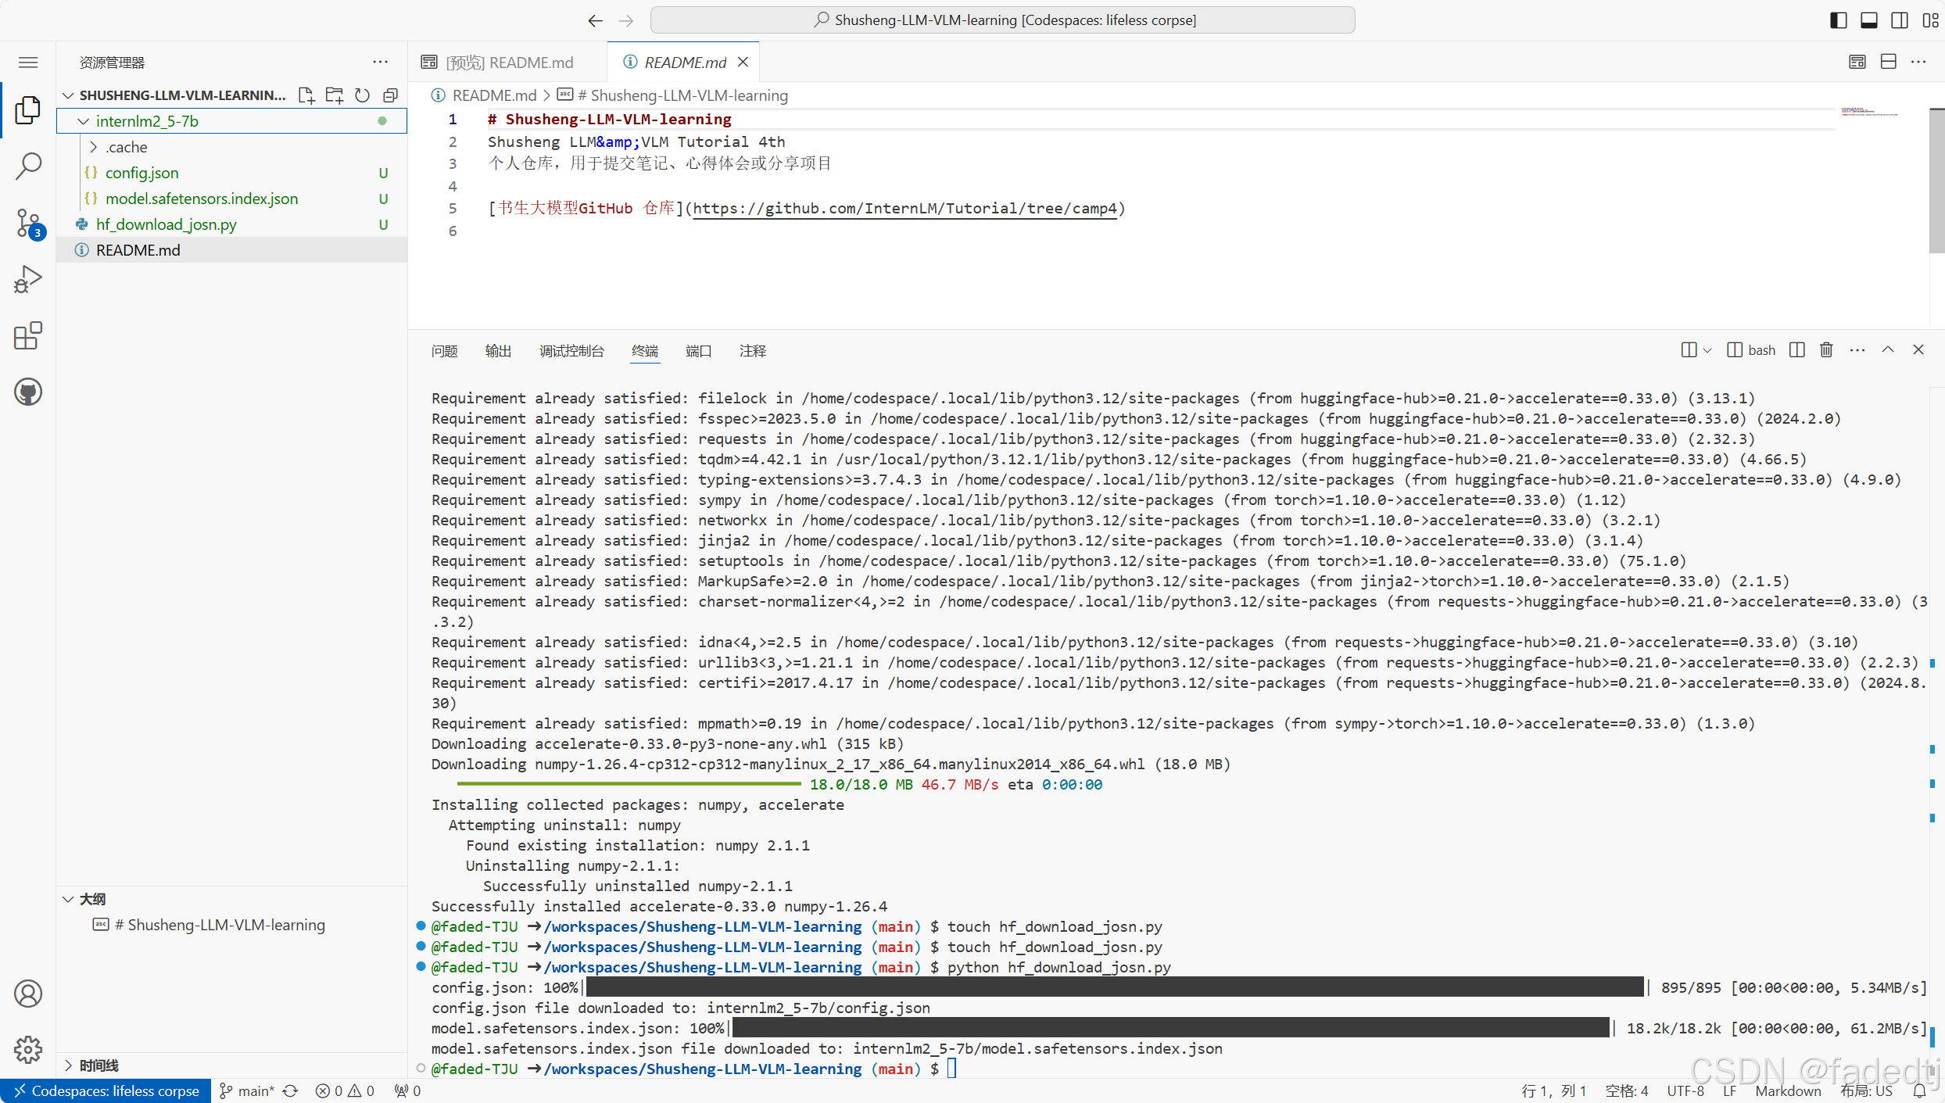1945x1103 pixels.
Task: Click the title bar command search field
Action: tap(1002, 20)
